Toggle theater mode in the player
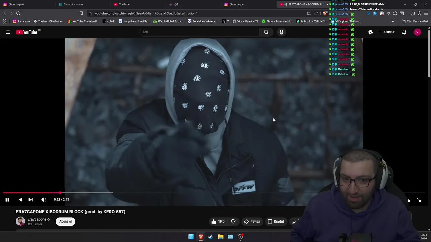 click(x=408, y=199)
